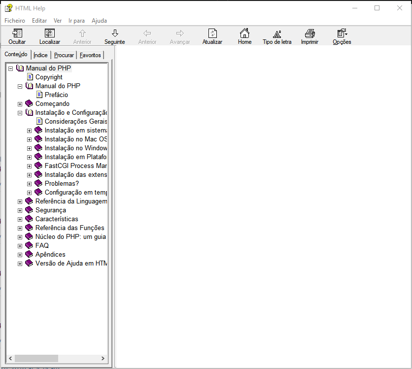Expand the Segurança tree node
Screen dimensions: 412x369
pyautogui.click(x=20, y=210)
